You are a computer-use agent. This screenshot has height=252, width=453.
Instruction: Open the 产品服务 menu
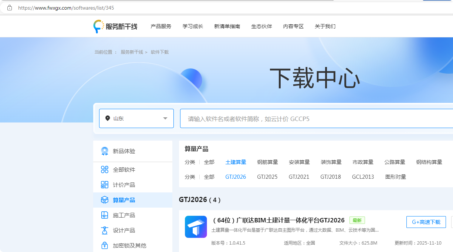(160, 26)
